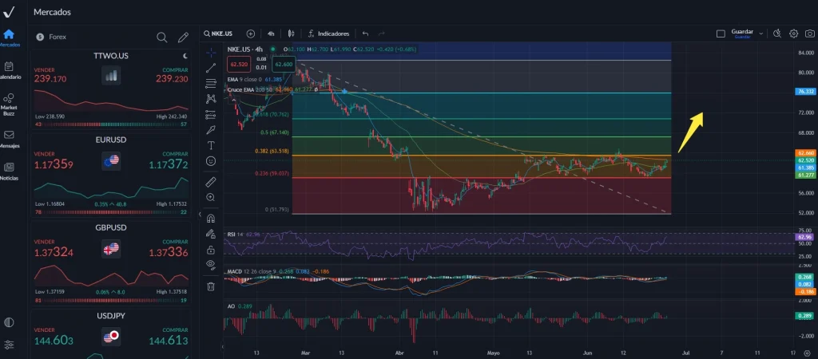Screen dimensions: 818x359
Task: Select the EMA 9 close indicator label
Action: [243, 79]
